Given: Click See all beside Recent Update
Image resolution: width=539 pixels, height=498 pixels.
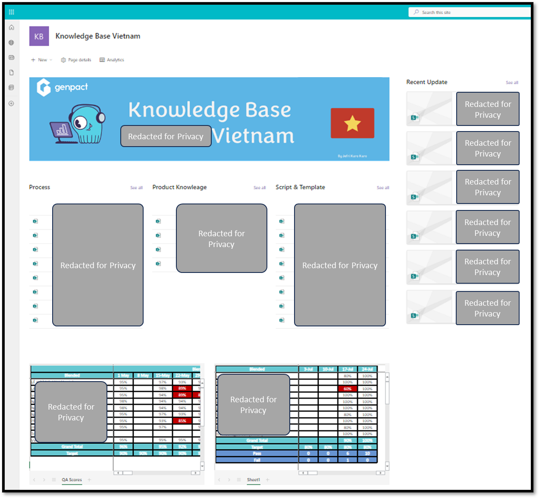Looking at the screenshot, I should [512, 82].
